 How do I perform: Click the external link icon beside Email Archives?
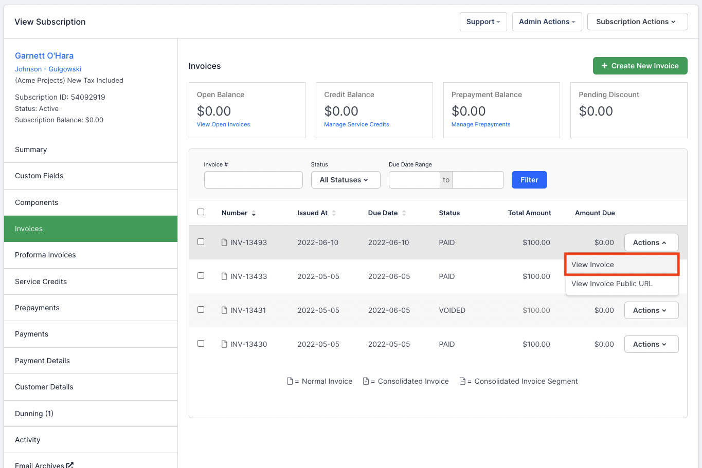[x=70, y=464]
